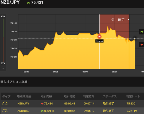This screenshot has width=144, height=114.
Task: Close the sentiment bar with X
Action: [3, 69]
